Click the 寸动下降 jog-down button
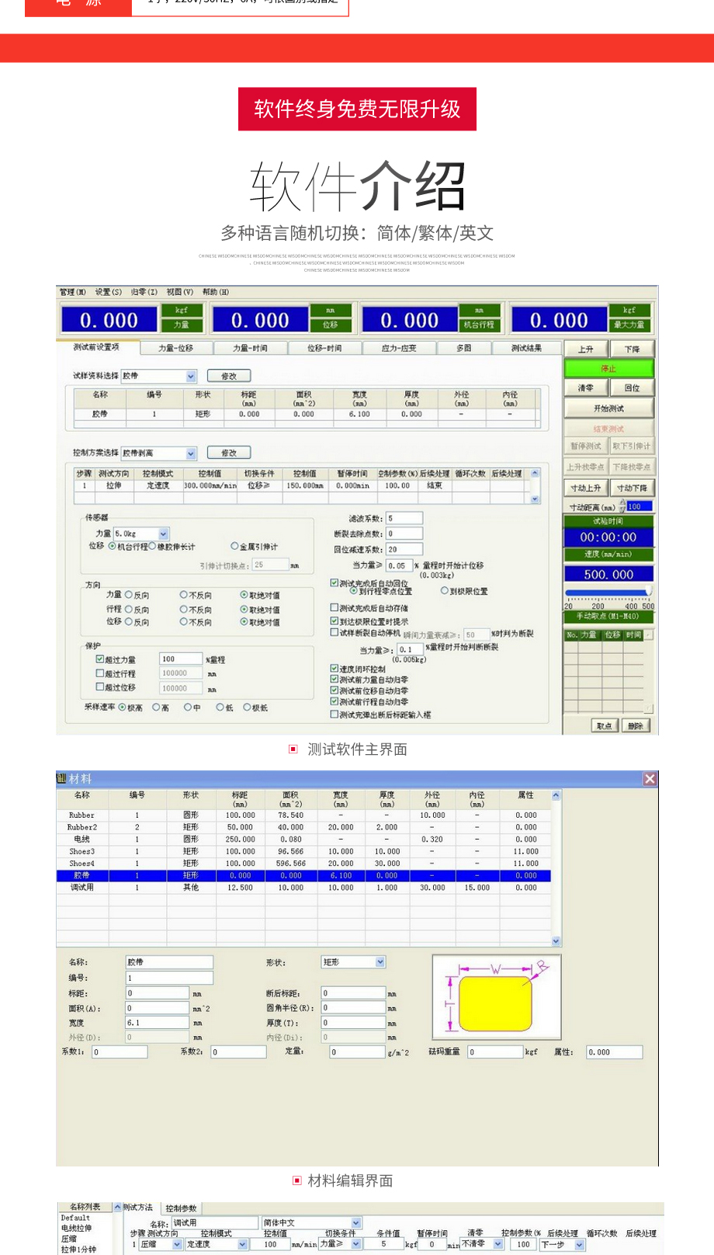714x1255 pixels. pos(632,488)
